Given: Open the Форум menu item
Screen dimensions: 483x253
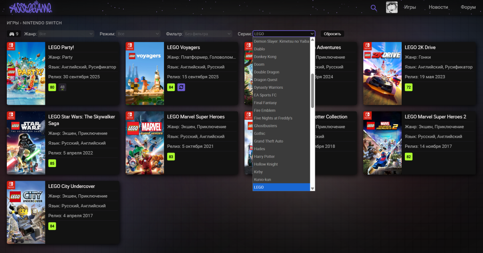Looking at the screenshot, I should pyautogui.click(x=468, y=7).
